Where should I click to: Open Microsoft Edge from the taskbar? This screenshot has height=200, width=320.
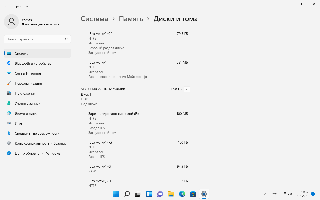(182, 194)
